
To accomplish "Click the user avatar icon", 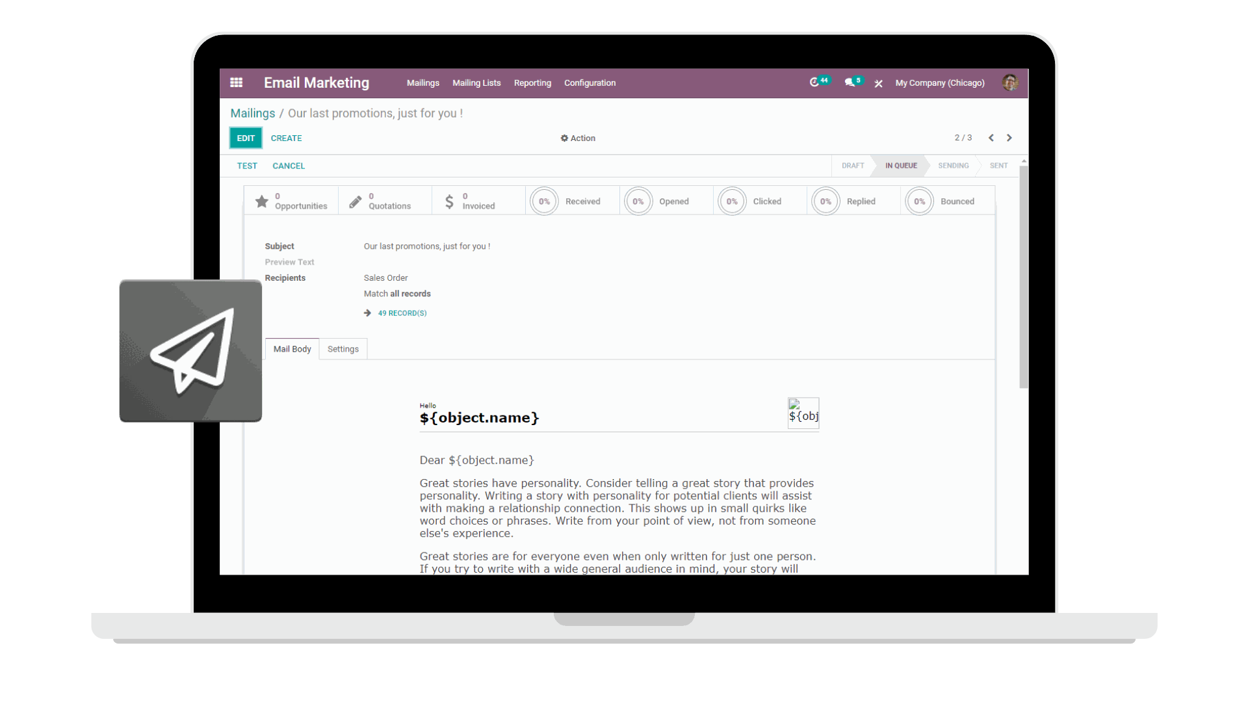I will (x=1009, y=83).
